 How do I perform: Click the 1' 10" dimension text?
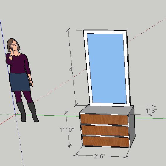[x=67, y=130]
